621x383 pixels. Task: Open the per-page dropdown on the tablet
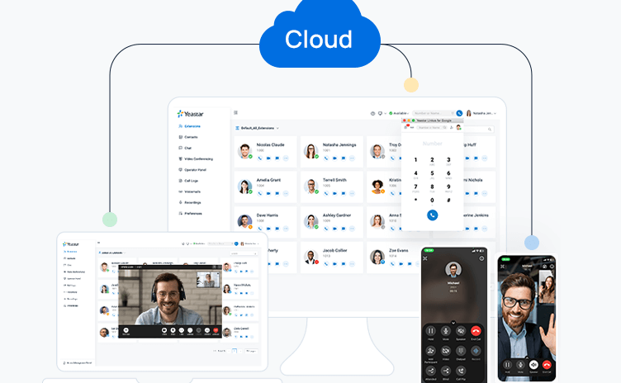pyautogui.click(x=252, y=351)
